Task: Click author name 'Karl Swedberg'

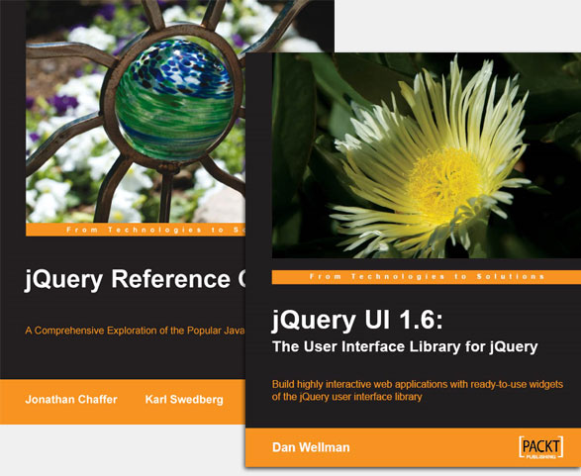Action: click(x=184, y=400)
